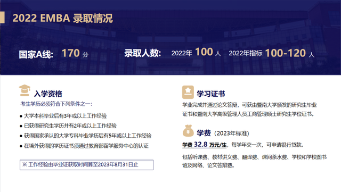Click the 170 score value
341x192 pixels.
click(x=71, y=53)
